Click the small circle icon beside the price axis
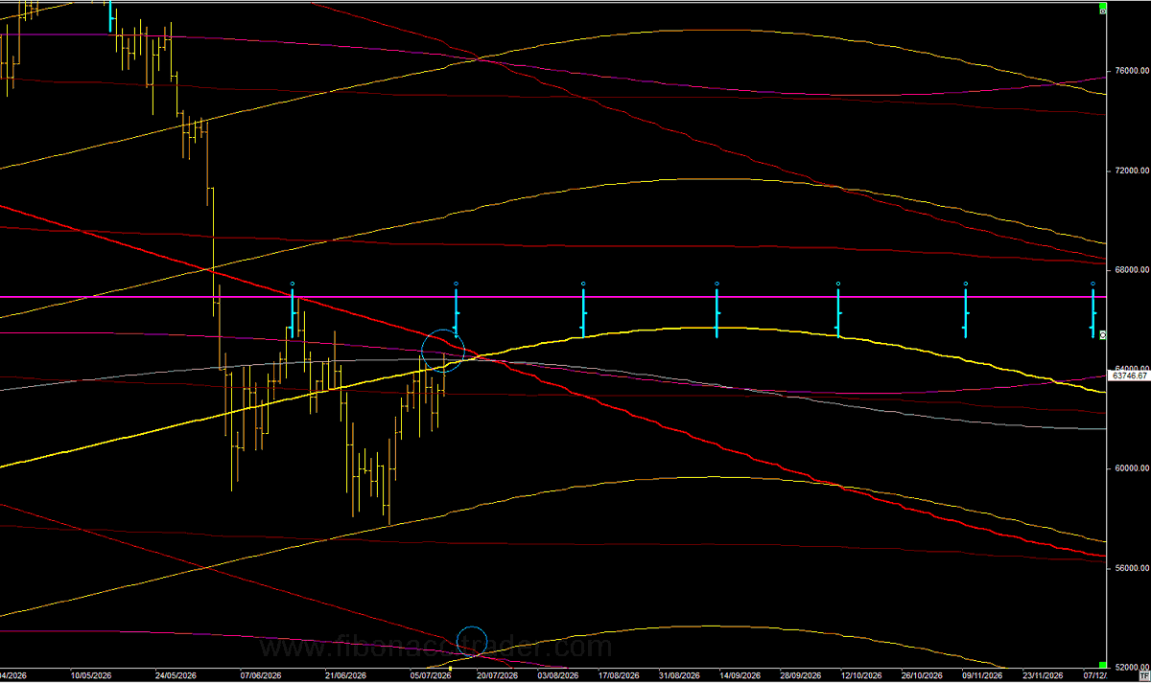1151x683 pixels. click(x=1103, y=334)
